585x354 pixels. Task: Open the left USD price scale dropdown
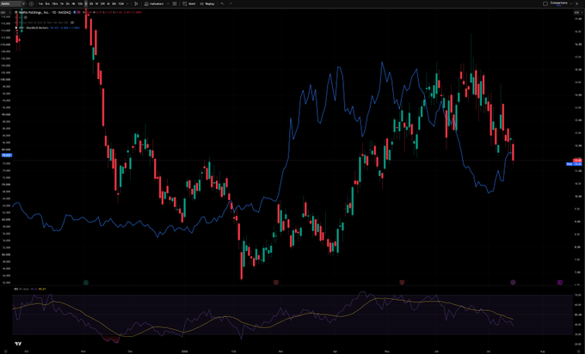(x=6, y=12)
